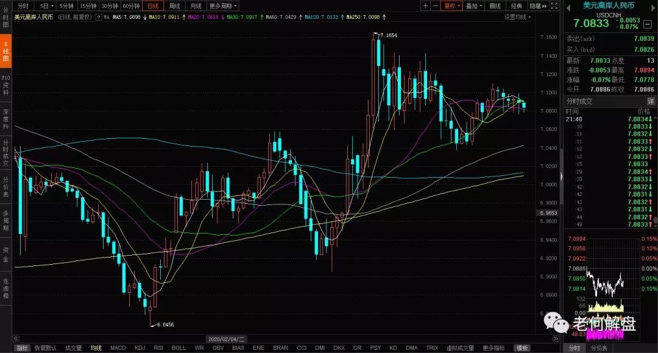Open 更多指标 at bottom bar

click(x=493, y=348)
